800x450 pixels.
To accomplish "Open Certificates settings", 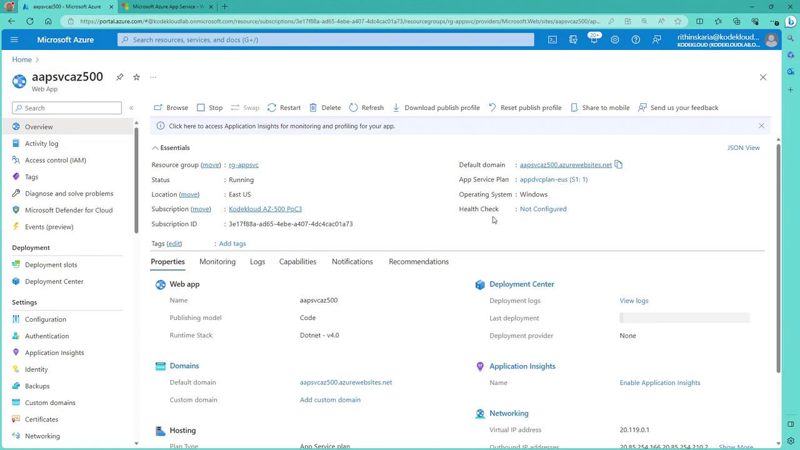I will (x=67, y=419).
